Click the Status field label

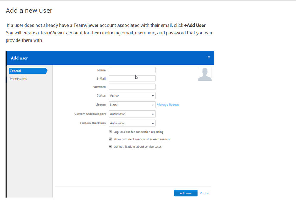101,95
